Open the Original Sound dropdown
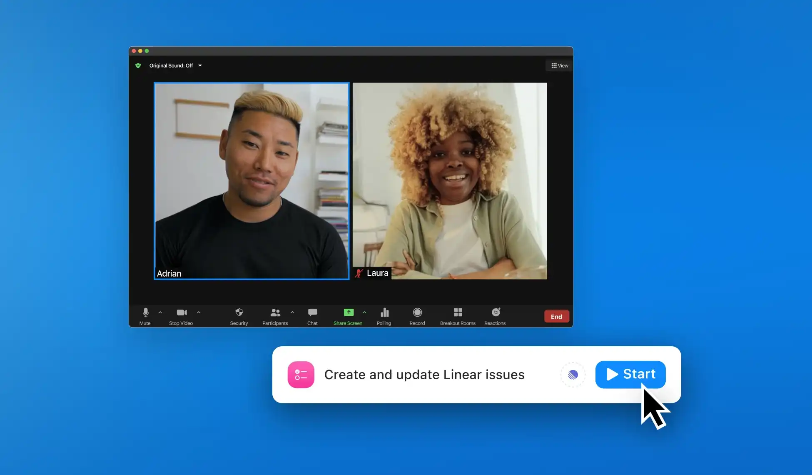Viewport: 812px width, 475px height. tap(200, 65)
